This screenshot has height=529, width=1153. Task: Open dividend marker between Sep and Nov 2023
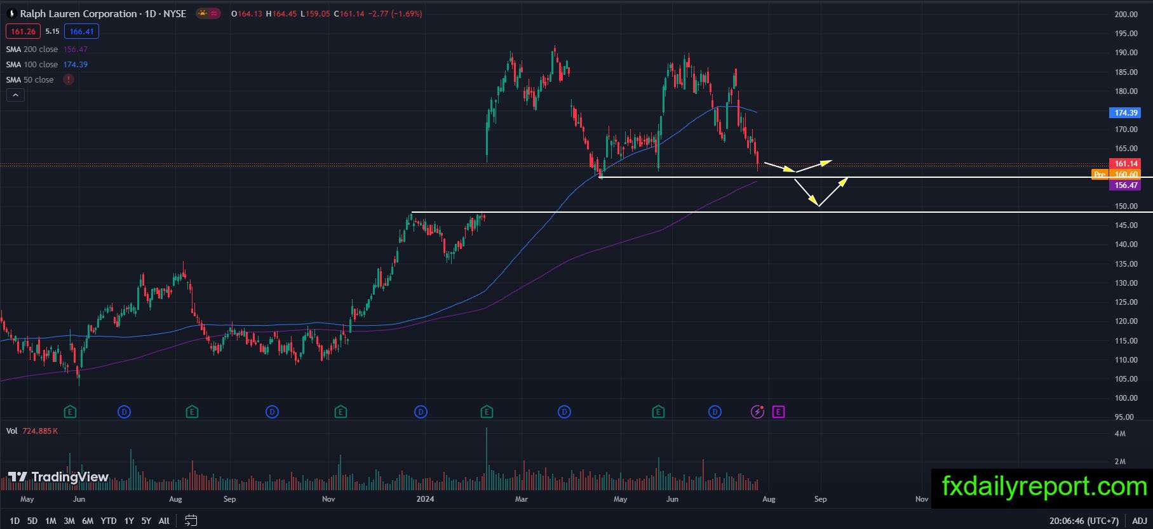(x=272, y=412)
